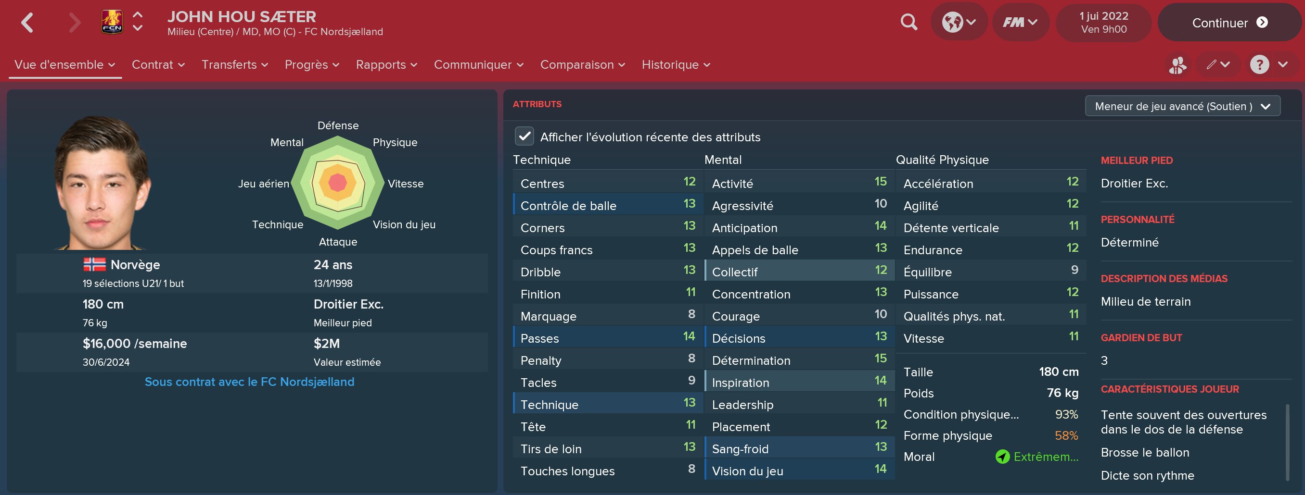Click the Caractéristiques joueur scrollbar
The height and width of the screenshot is (495, 1305).
1287,442
